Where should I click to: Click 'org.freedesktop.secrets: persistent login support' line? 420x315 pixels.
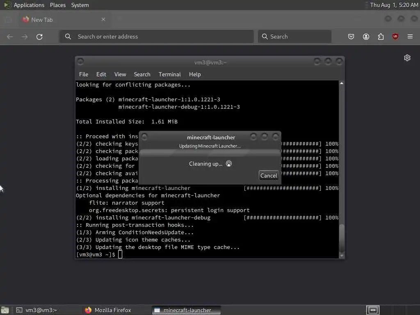[169, 210]
